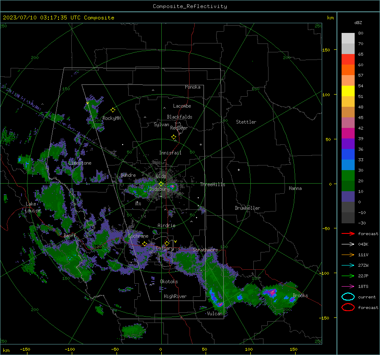
Task: Click the Drumheller city label
Action: (x=247, y=208)
